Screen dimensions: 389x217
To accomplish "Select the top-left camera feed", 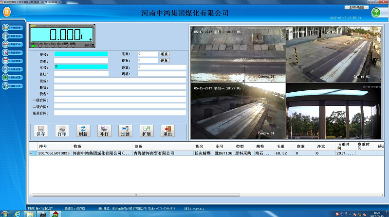I will [x=238, y=54].
